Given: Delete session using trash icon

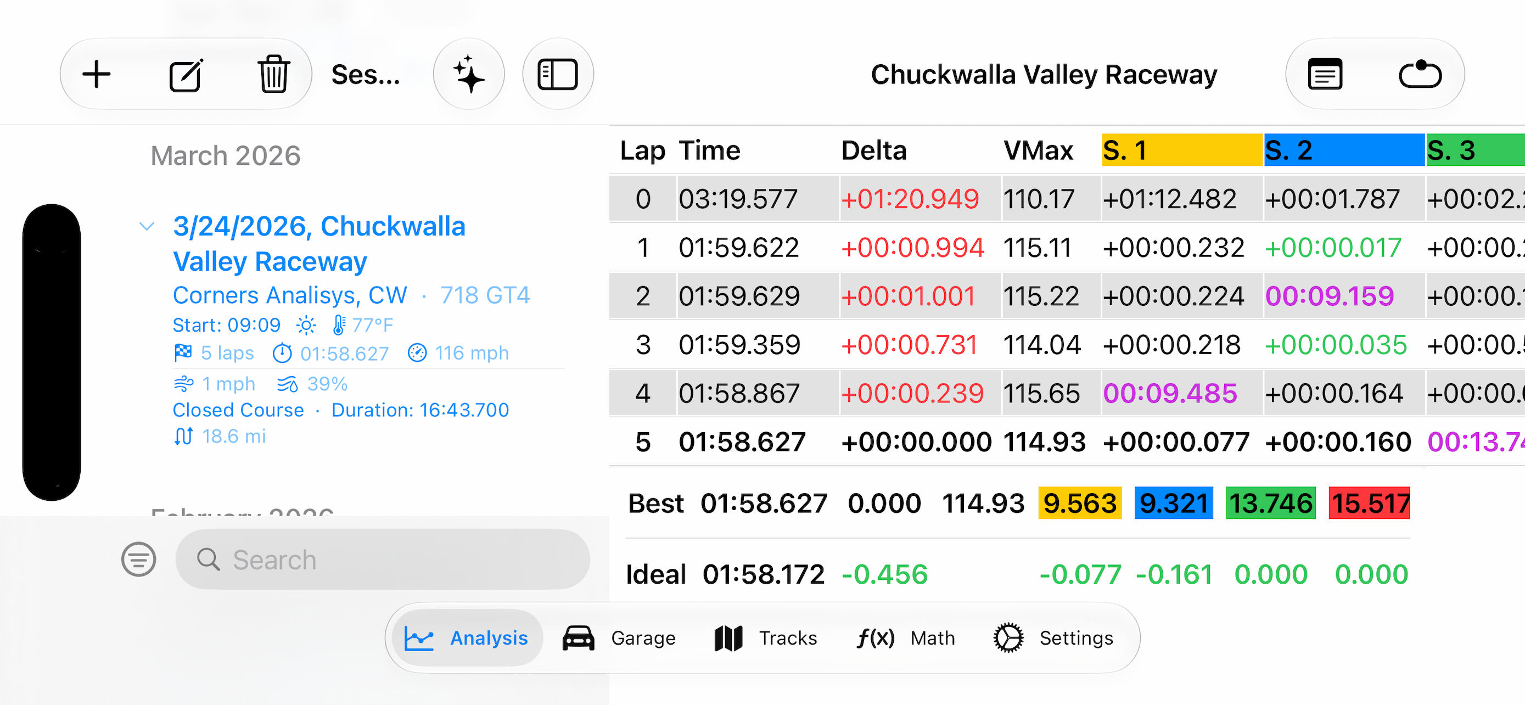Looking at the screenshot, I should [273, 75].
